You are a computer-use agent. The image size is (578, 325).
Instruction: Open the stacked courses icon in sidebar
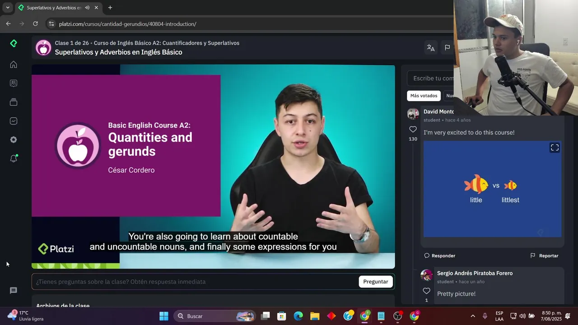14,102
